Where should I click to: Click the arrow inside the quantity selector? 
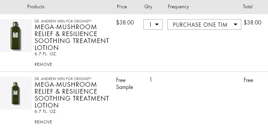(x=157, y=25)
